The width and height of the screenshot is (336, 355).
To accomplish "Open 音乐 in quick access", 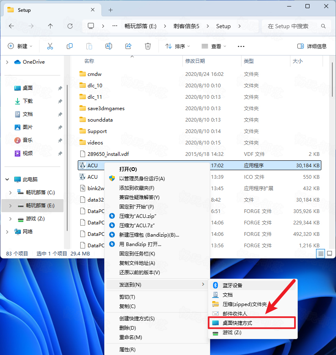I will tap(28, 140).
